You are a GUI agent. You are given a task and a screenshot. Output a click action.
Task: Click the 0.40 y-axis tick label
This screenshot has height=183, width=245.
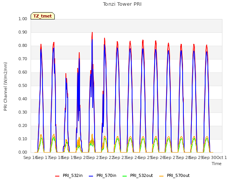(23, 99)
